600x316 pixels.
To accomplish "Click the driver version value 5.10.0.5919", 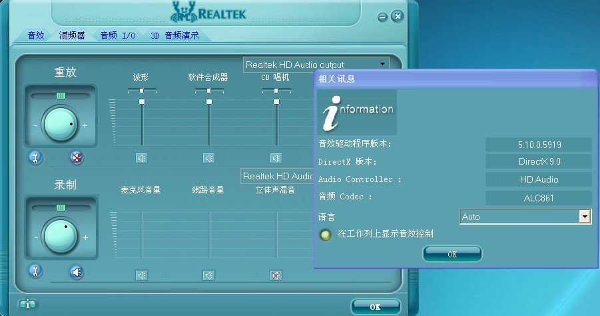I will coord(539,145).
